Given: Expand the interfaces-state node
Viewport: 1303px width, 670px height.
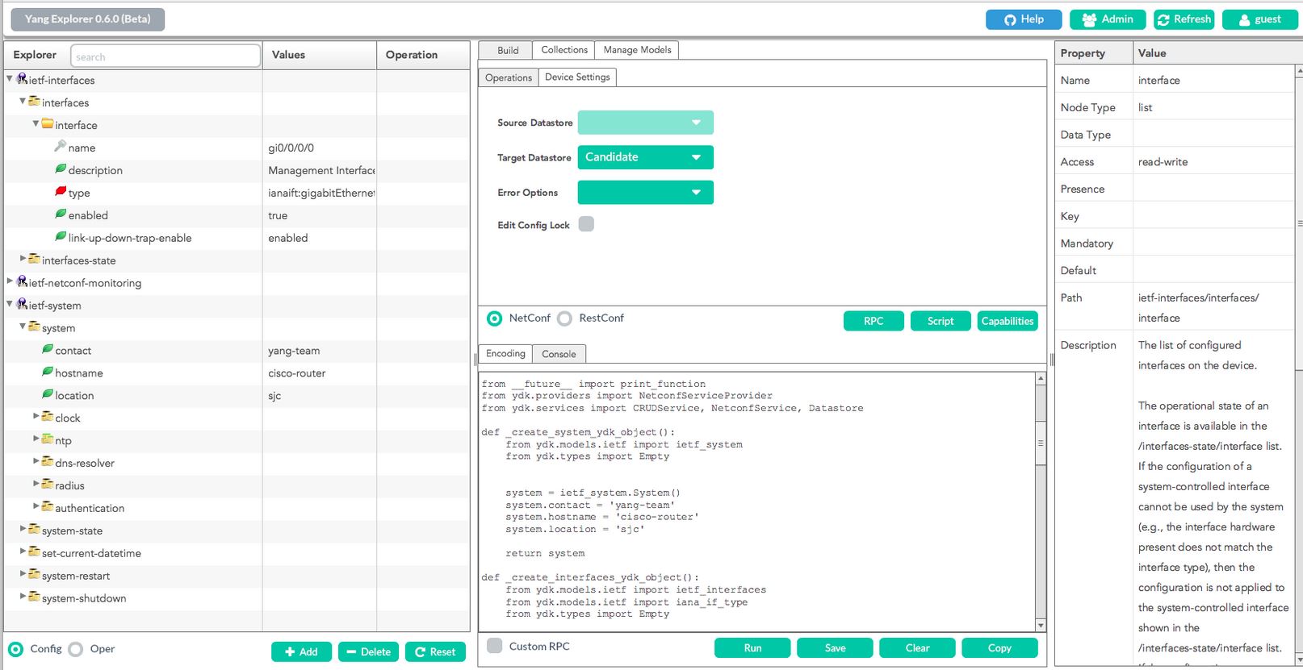Looking at the screenshot, I should pyautogui.click(x=23, y=259).
